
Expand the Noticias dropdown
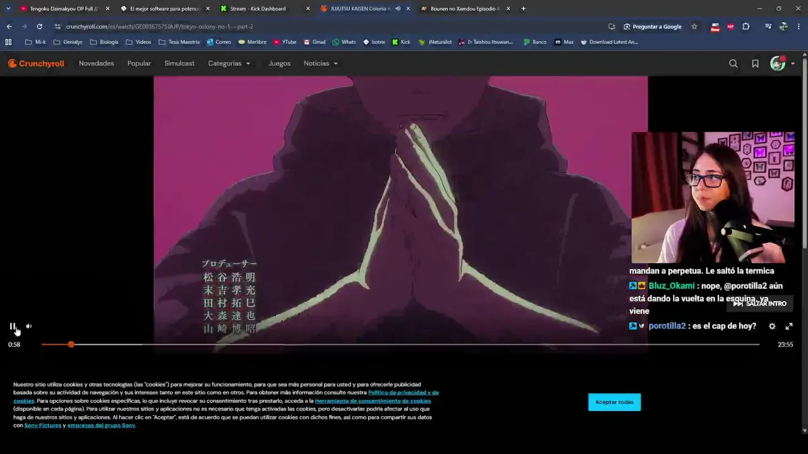pos(321,63)
